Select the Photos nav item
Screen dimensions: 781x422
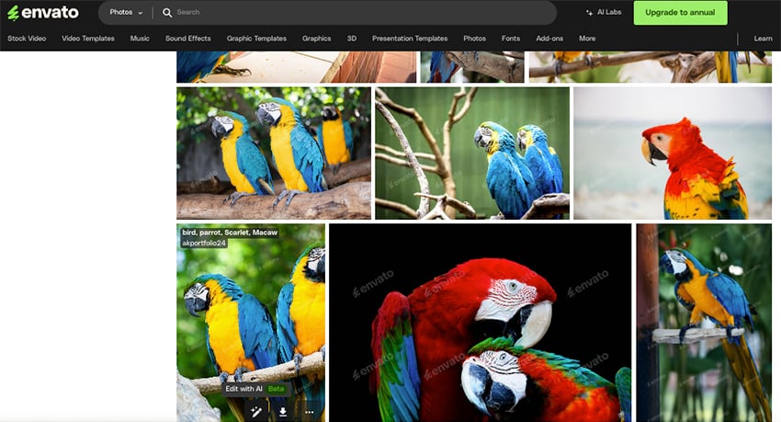click(x=474, y=39)
